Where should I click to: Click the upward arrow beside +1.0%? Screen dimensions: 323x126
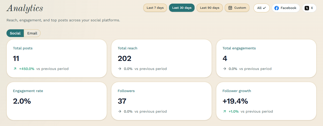pyautogui.click(x=225, y=111)
